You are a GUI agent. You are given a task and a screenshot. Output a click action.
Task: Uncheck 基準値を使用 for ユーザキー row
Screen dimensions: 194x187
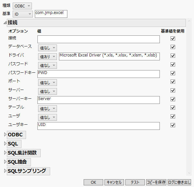(173, 125)
